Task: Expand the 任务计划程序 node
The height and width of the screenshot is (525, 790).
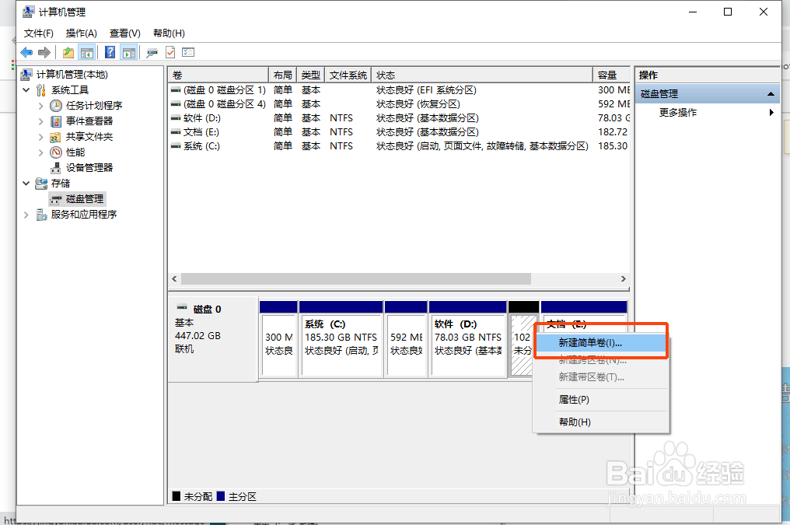Action: (x=40, y=106)
